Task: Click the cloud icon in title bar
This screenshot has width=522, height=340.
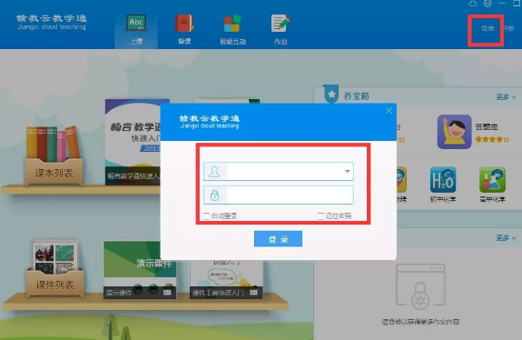Action: tap(473, 4)
